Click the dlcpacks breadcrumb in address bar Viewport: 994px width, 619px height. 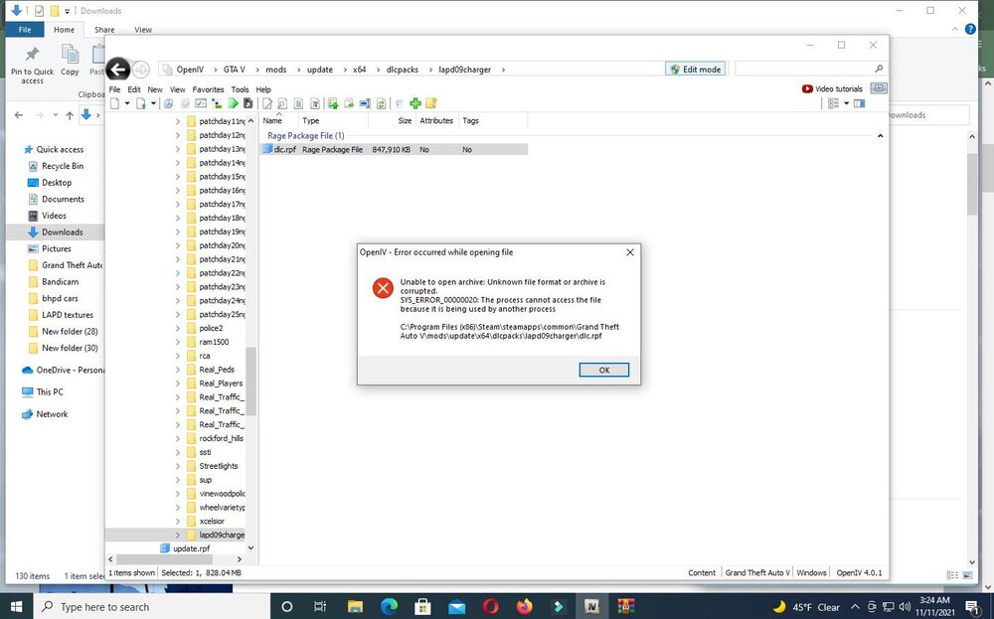click(403, 70)
